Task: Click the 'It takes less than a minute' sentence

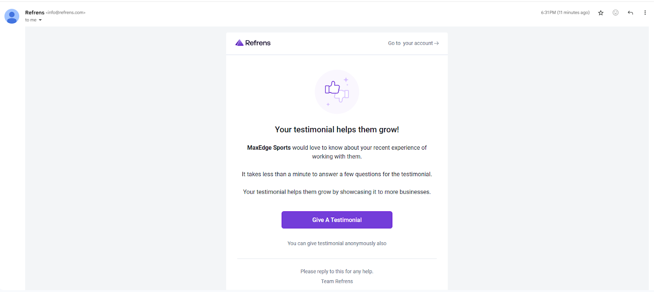Action: click(337, 174)
